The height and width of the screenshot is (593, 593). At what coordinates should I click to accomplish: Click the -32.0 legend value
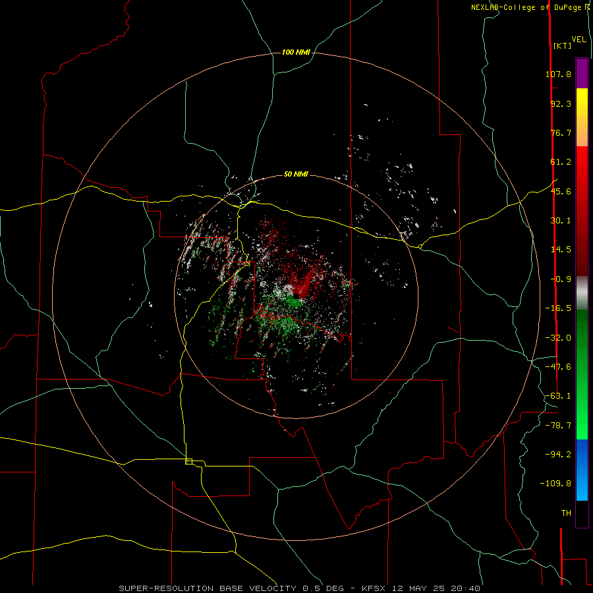(x=558, y=338)
